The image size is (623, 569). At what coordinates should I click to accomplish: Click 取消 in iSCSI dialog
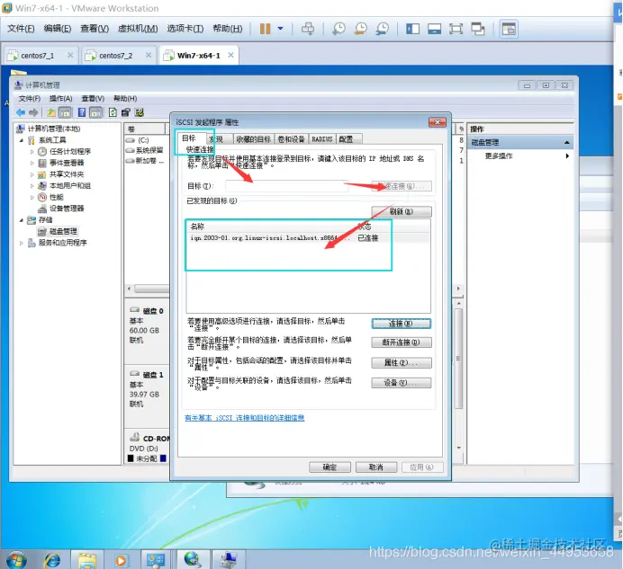tap(376, 467)
